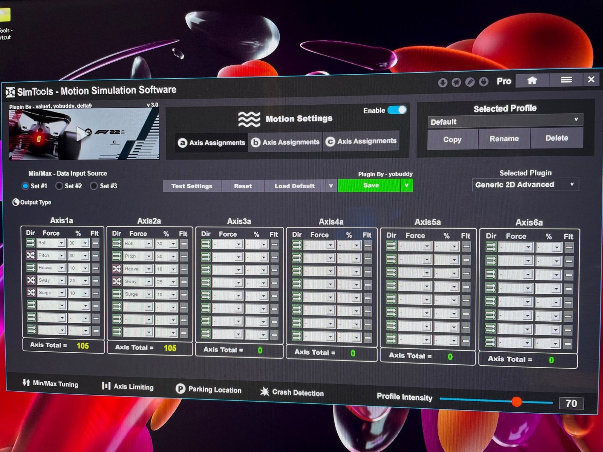Delete the selected profile
The image size is (603, 452).
[557, 138]
